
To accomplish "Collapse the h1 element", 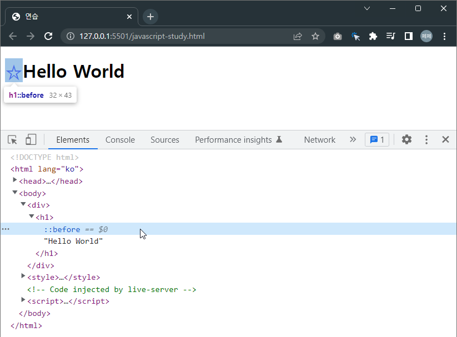I will [32, 217].
